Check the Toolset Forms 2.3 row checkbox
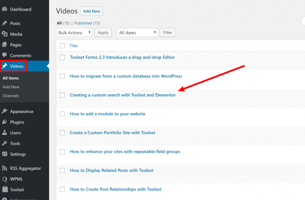Viewport: 305px width, 200px height. [x=62, y=57]
